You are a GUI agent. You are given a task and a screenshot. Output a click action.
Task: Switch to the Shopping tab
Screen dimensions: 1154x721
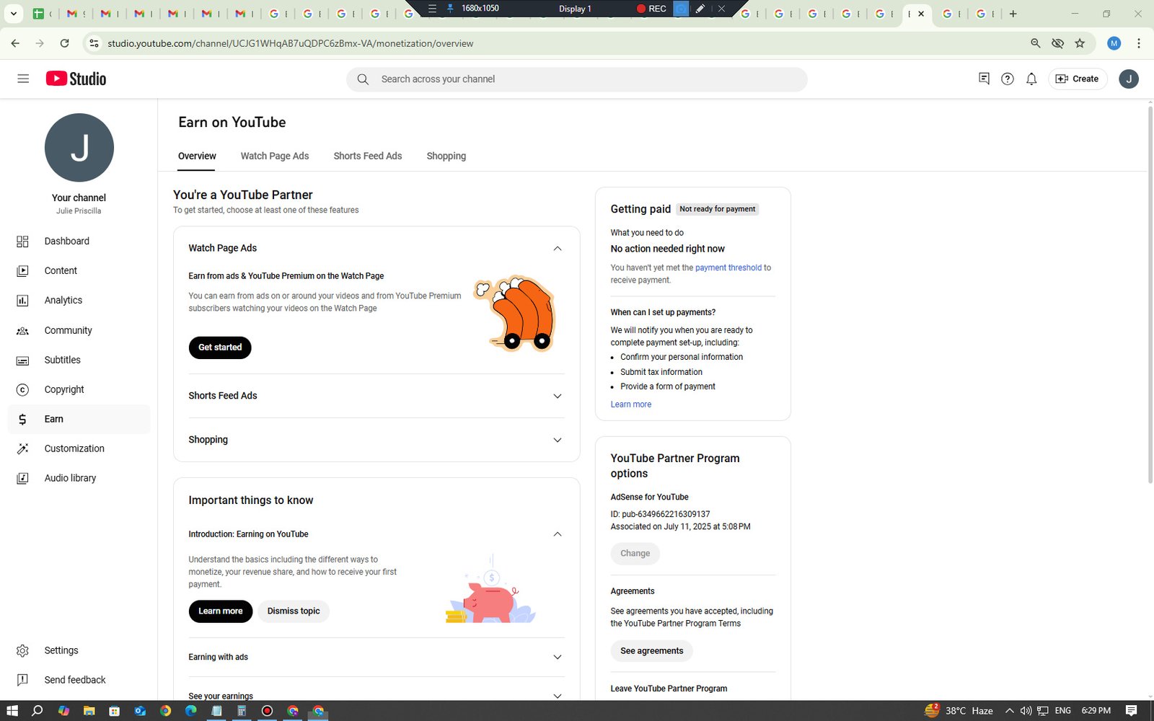point(446,156)
